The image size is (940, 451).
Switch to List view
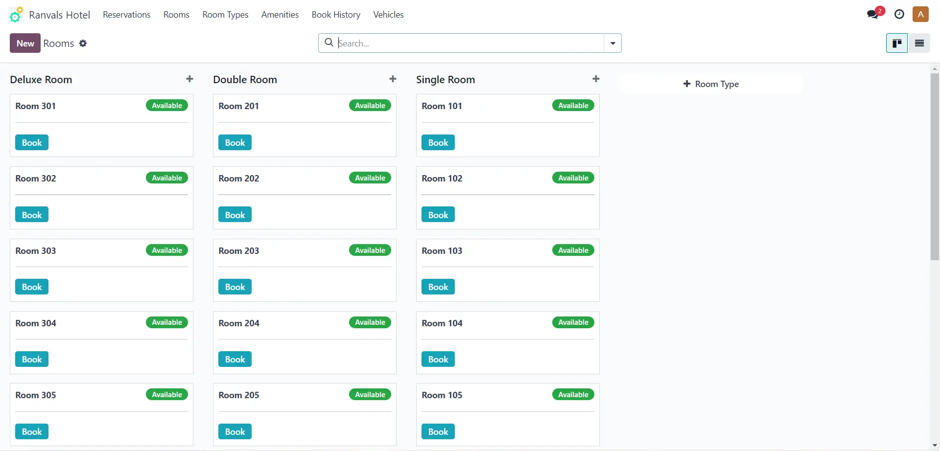[919, 43]
